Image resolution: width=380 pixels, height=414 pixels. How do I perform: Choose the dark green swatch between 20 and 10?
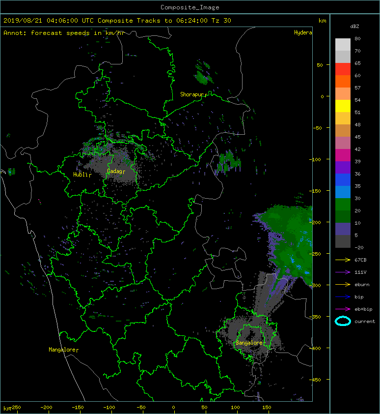point(343,217)
